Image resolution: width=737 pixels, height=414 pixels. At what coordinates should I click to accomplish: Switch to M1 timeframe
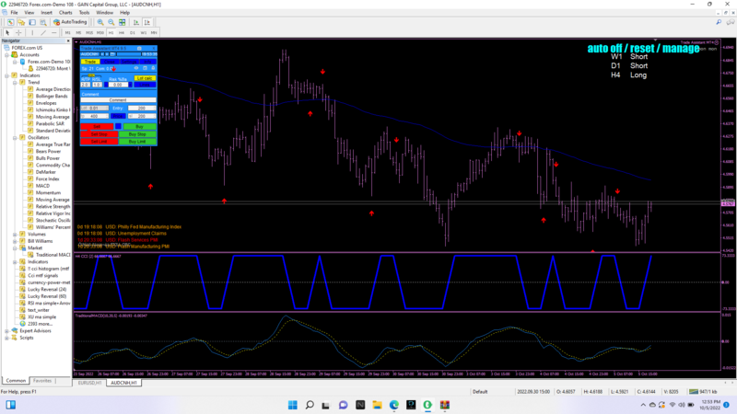click(67, 33)
